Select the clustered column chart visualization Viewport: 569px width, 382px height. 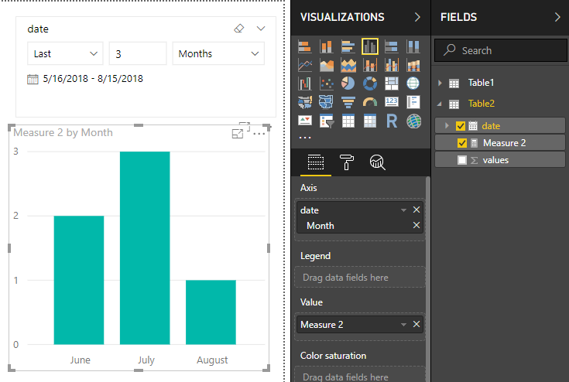[370, 46]
